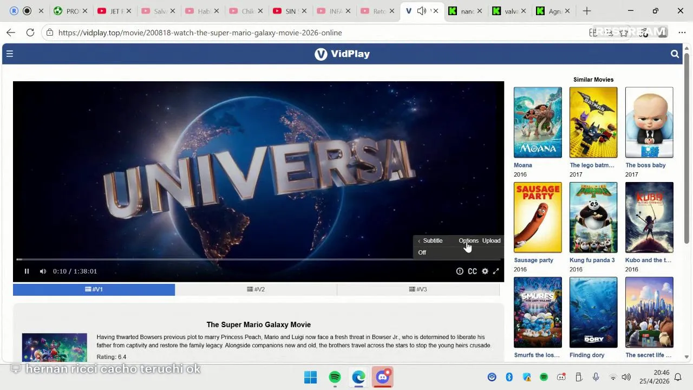Viewport: 693px width, 390px height.
Task: Open the Smurfs Lost Village poster
Action: click(x=538, y=312)
